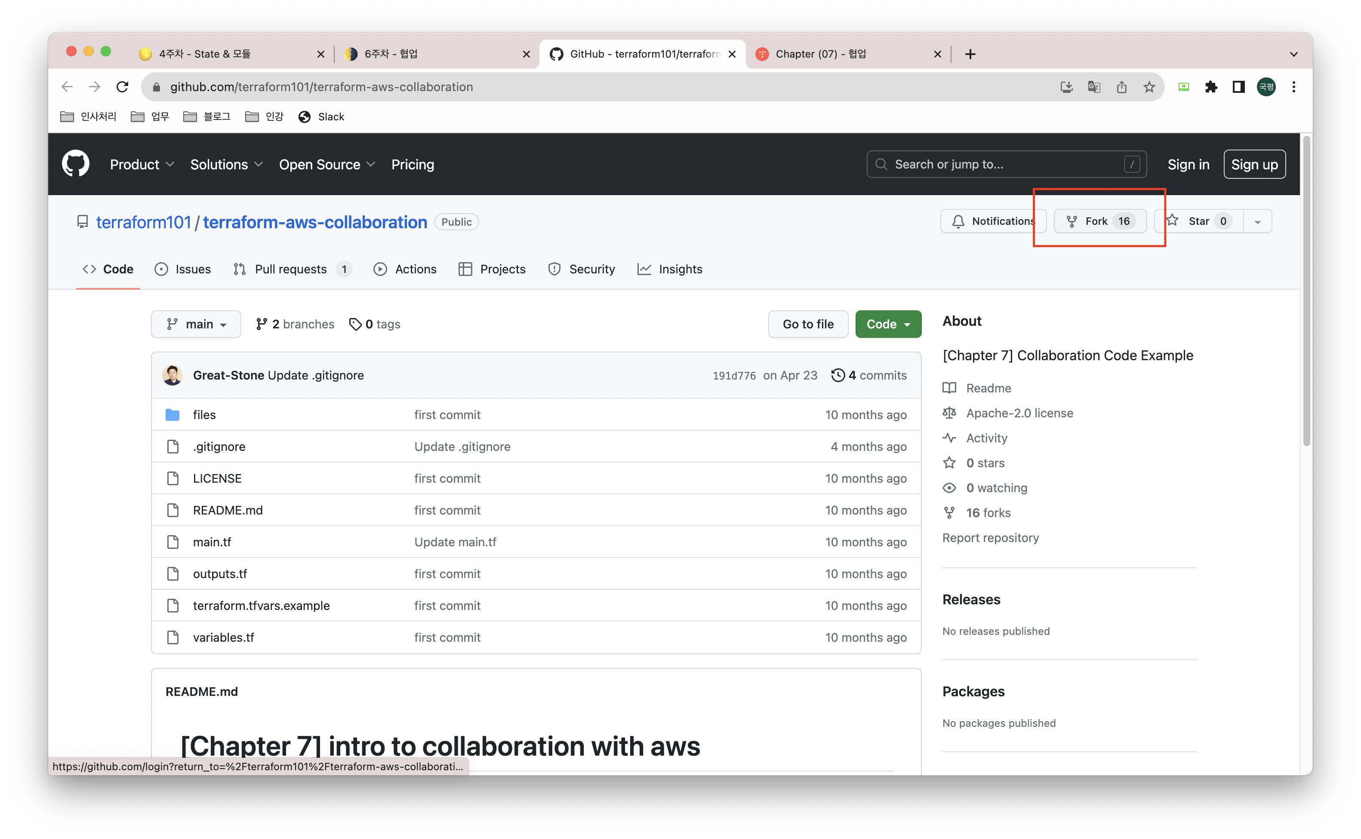Click the GitHub Octocat logo
Screen dimensions: 1361x839
point(76,164)
